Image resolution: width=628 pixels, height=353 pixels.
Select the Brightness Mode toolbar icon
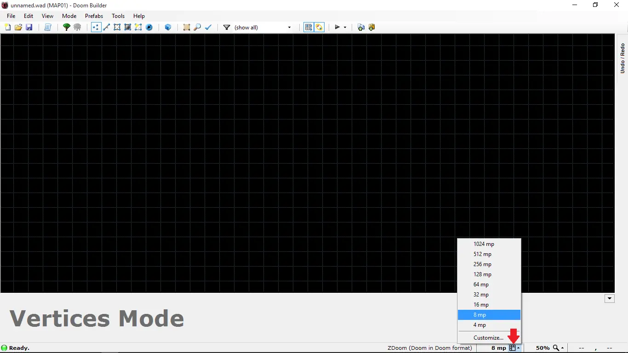tap(127, 28)
